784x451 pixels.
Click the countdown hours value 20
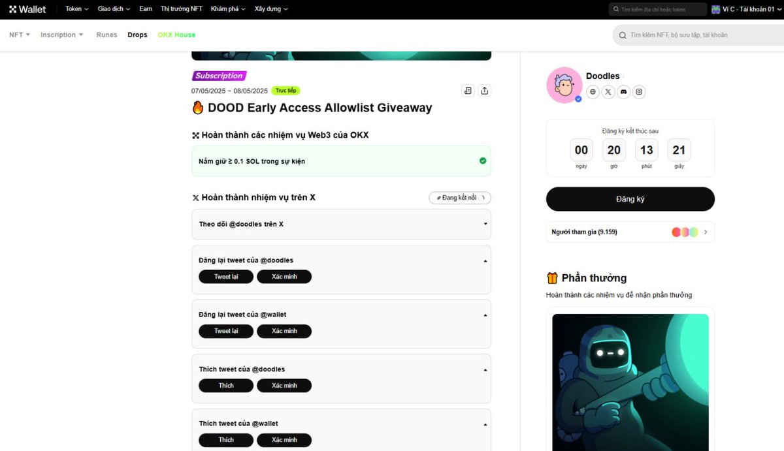614,150
